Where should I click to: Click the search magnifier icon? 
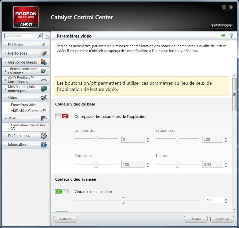coord(40,36)
